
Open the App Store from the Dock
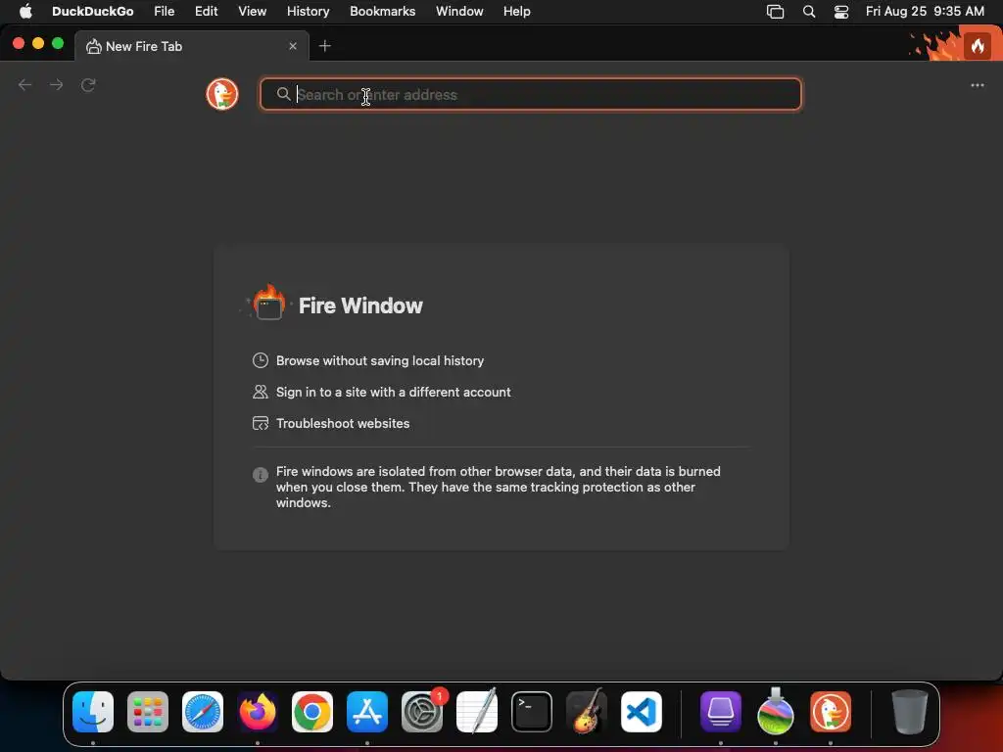pos(367,712)
